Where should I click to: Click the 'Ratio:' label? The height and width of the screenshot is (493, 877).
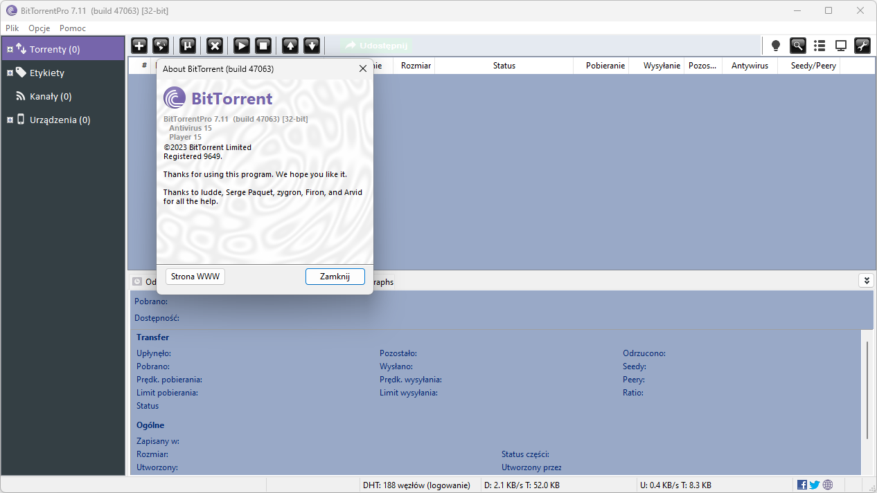(x=633, y=393)
